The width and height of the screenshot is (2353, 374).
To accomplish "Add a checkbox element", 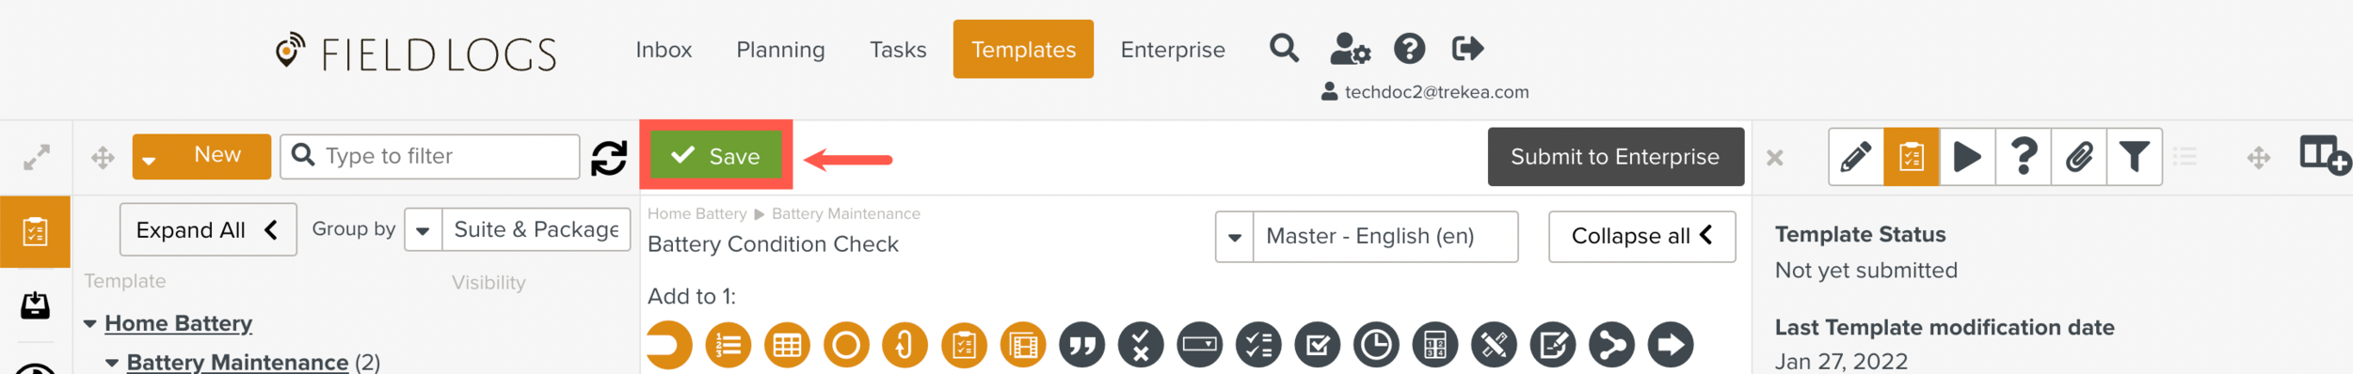I will tap(1317, 346).
